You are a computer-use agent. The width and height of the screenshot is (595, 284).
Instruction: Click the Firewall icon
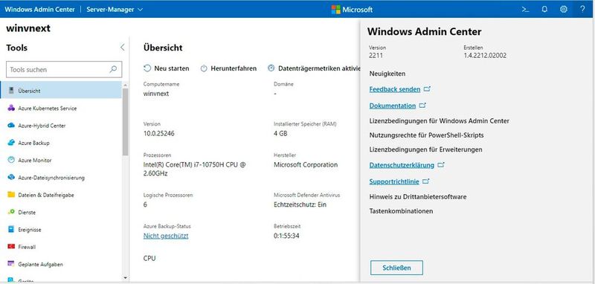11,247
